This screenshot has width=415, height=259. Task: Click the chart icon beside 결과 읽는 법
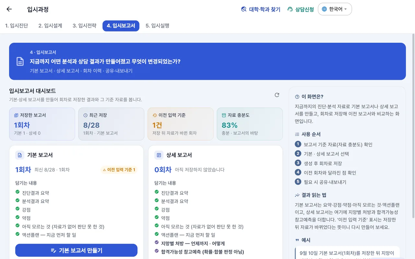297,195
